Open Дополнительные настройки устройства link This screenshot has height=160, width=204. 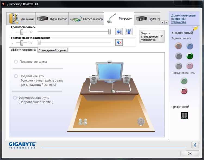point(183,19)
